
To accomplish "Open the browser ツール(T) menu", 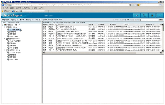I will click(x=34, y=8).
